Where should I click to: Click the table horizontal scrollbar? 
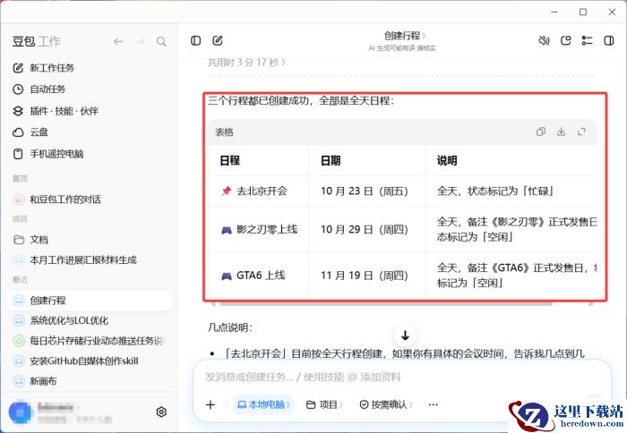point(386,304)
